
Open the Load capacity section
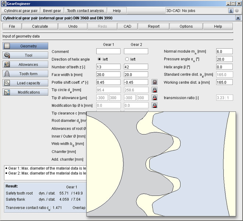point(25,83)
